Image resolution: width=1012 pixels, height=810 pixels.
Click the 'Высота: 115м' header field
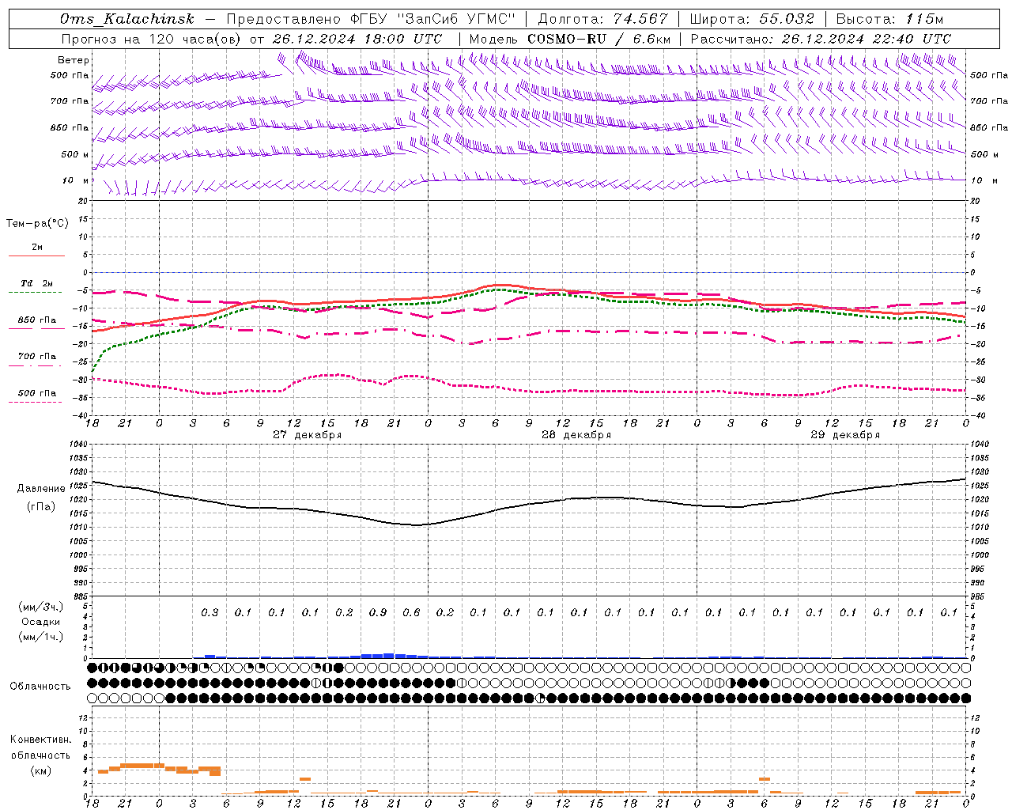click(x=889, y=19)
